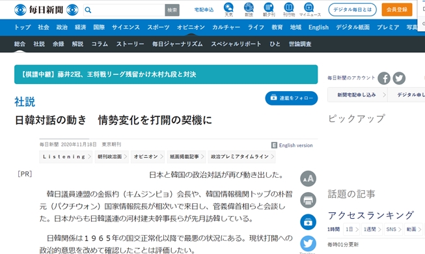The height and width of the screenshot is (254, 425).
Task: Open the デジタル紙面 section
Action: pyautogui.click(x=353, y=27)
